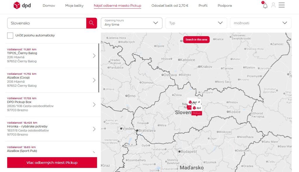Image resolution: width=299 pixels, height=172 pixels.
Task: Expand the Opening hours dropdown
Action: pos(132,23)
